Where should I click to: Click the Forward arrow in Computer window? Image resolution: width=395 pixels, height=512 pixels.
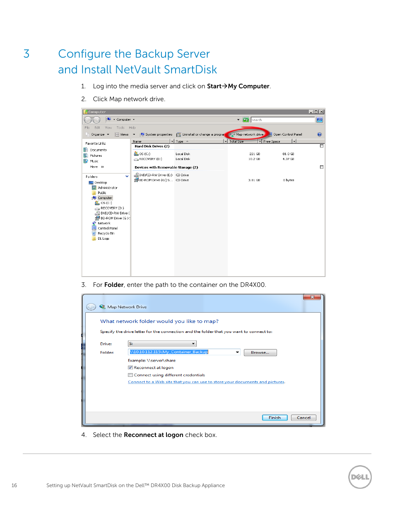[96, 120]
